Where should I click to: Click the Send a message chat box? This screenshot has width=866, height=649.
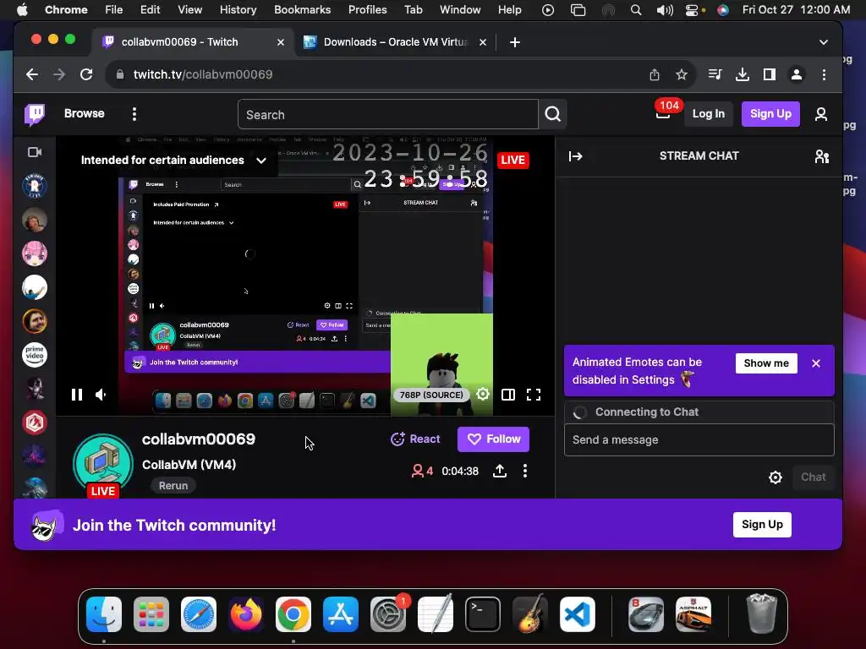(x=699, y=439)
